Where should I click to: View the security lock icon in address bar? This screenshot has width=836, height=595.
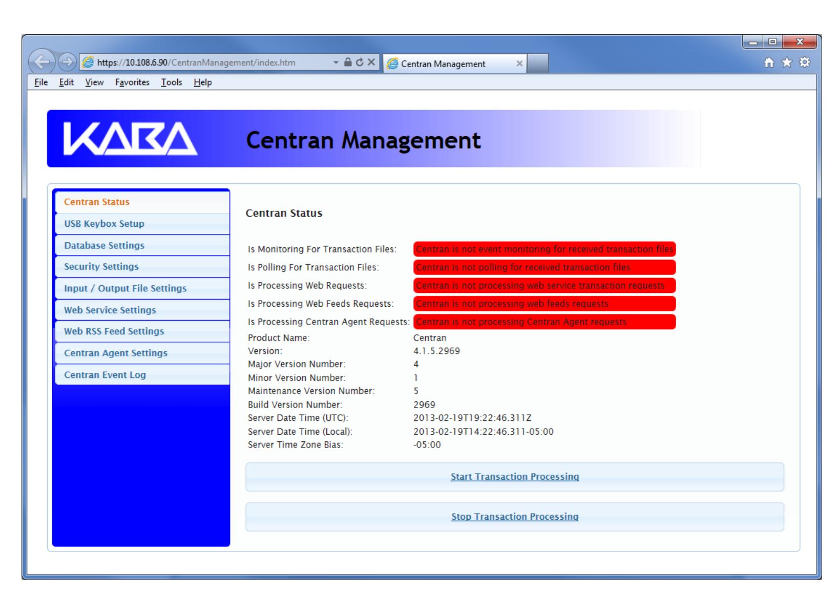pyautogui.click(x=348, y=62)
